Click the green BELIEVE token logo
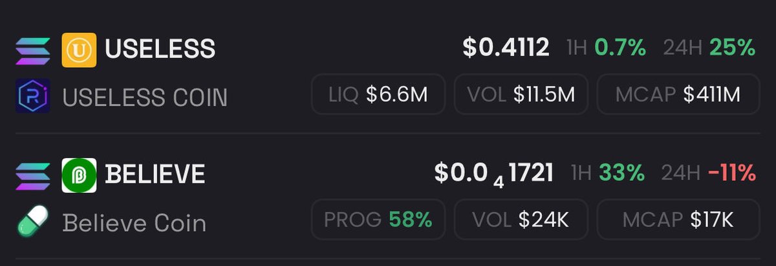Screen dimensions: 776x266 pos(79,174)
